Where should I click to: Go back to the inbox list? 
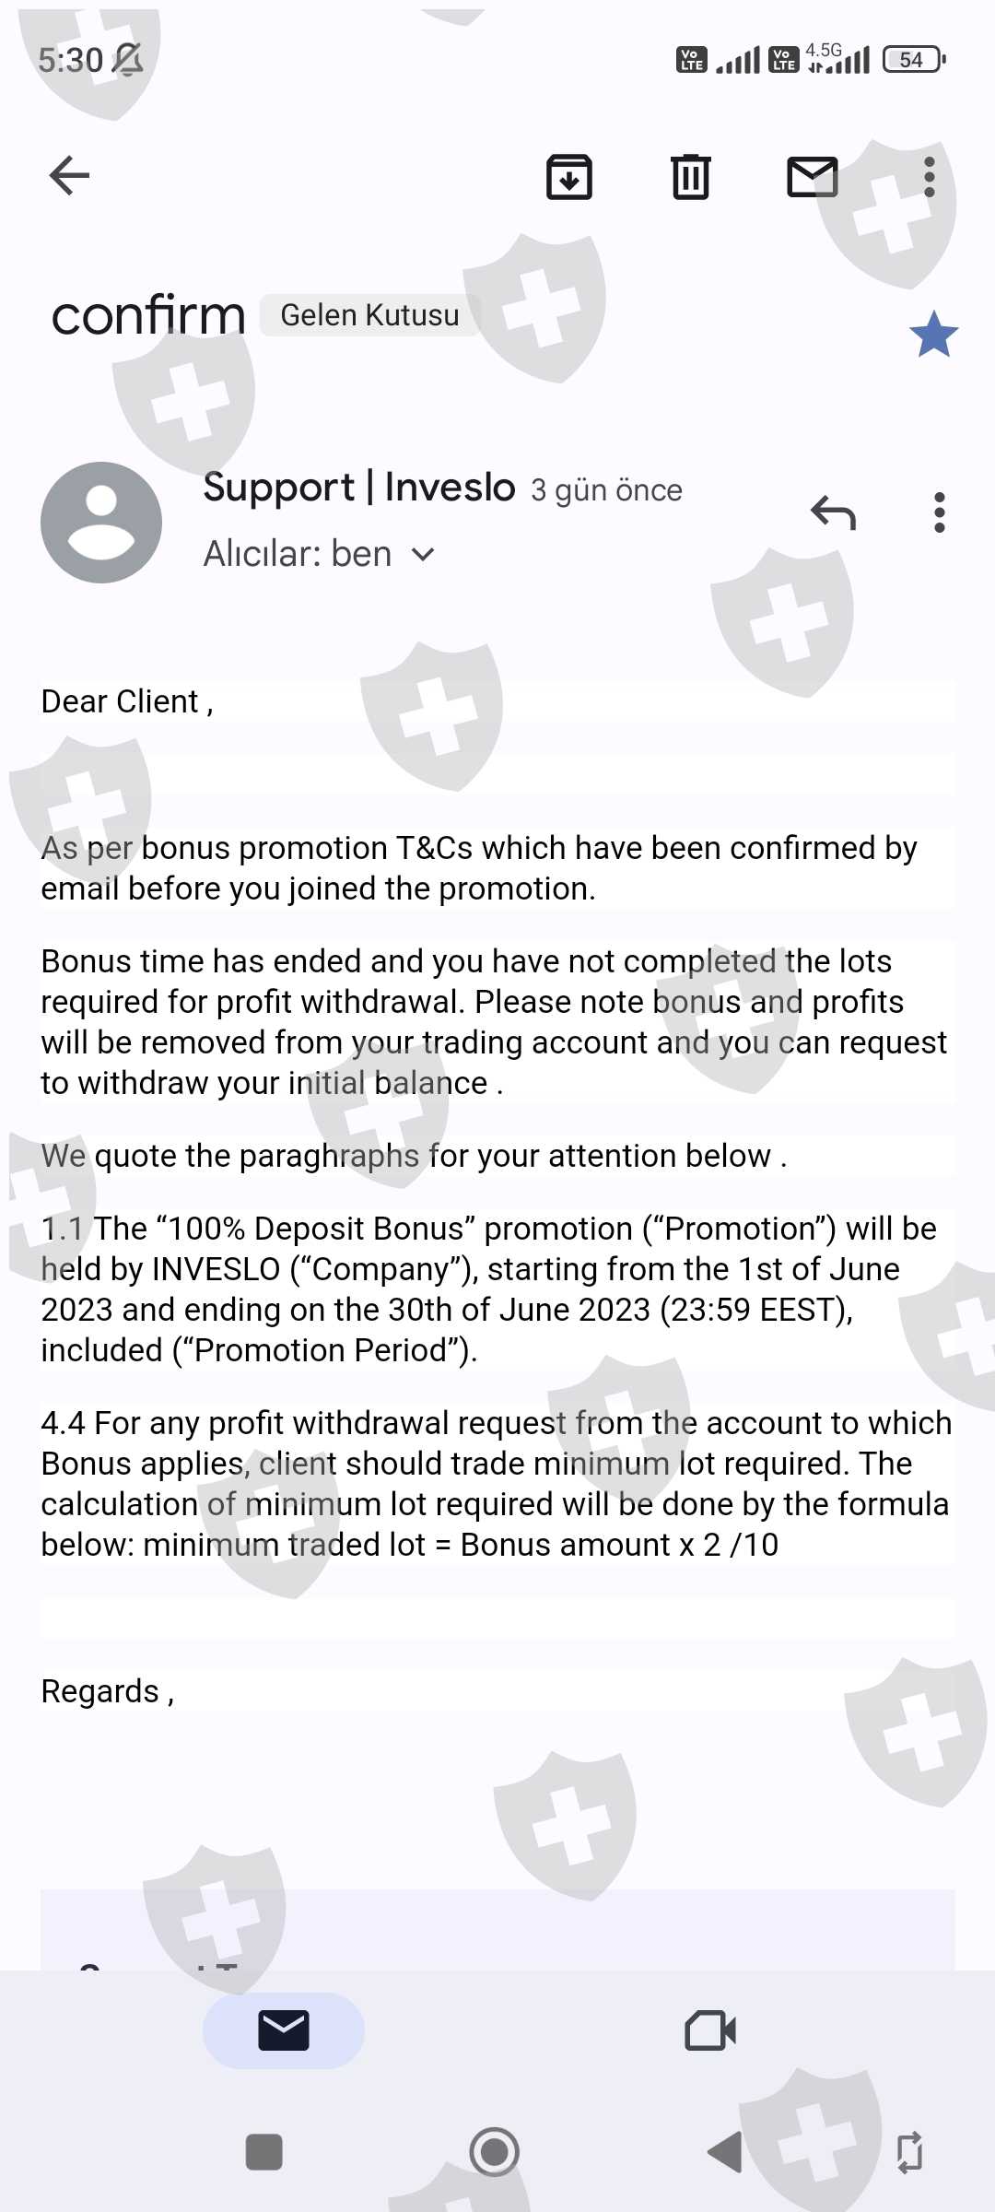click(x=69, y=175)
